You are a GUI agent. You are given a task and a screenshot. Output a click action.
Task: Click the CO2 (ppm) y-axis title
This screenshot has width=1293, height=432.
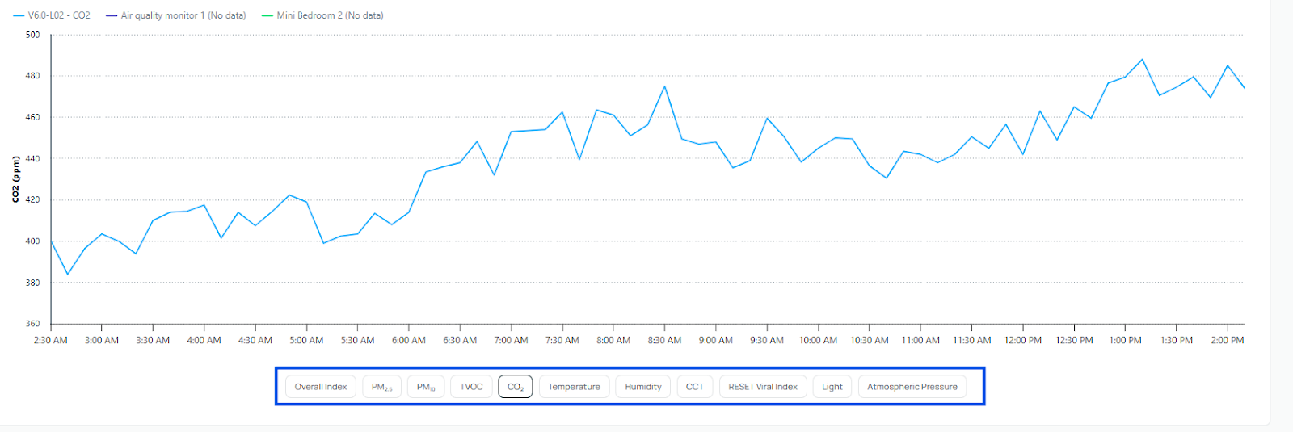click(15, 179)
